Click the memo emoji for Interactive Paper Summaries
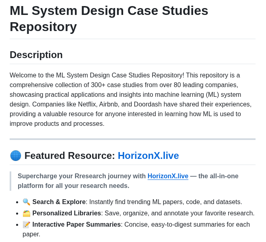The height and width of the screenshot is (242, 266). [27, 225]
